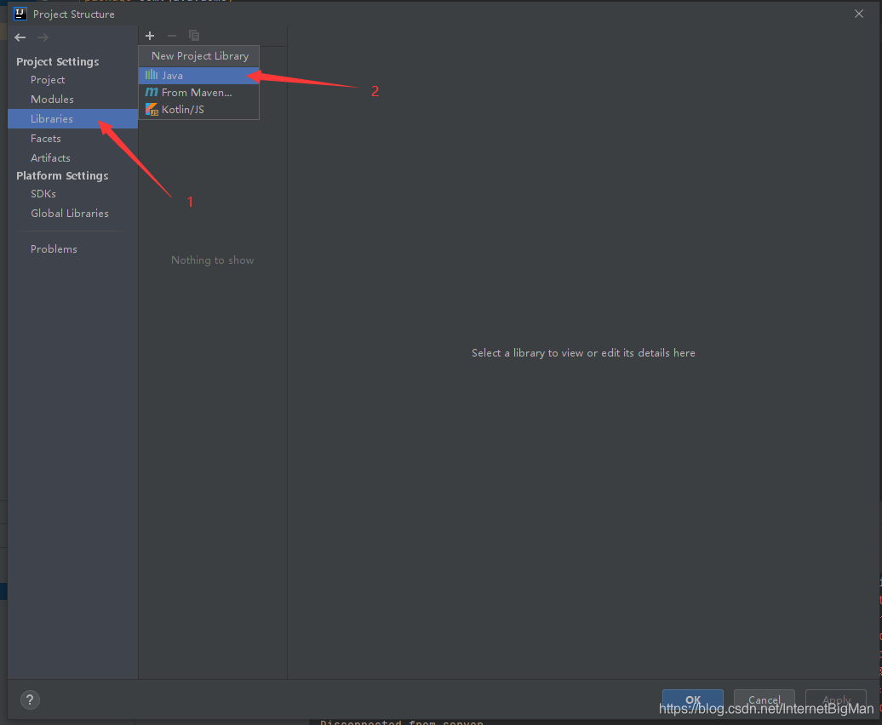Click the IntelliJ icon in title bar

pos(20,14)
